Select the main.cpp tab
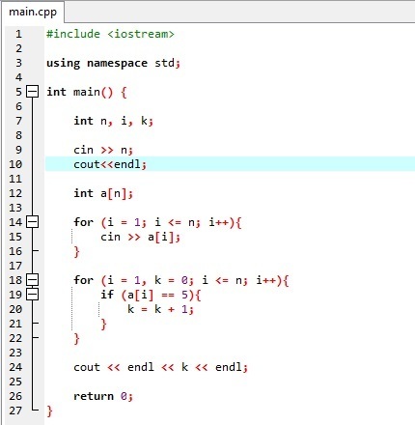 [33, 13]
